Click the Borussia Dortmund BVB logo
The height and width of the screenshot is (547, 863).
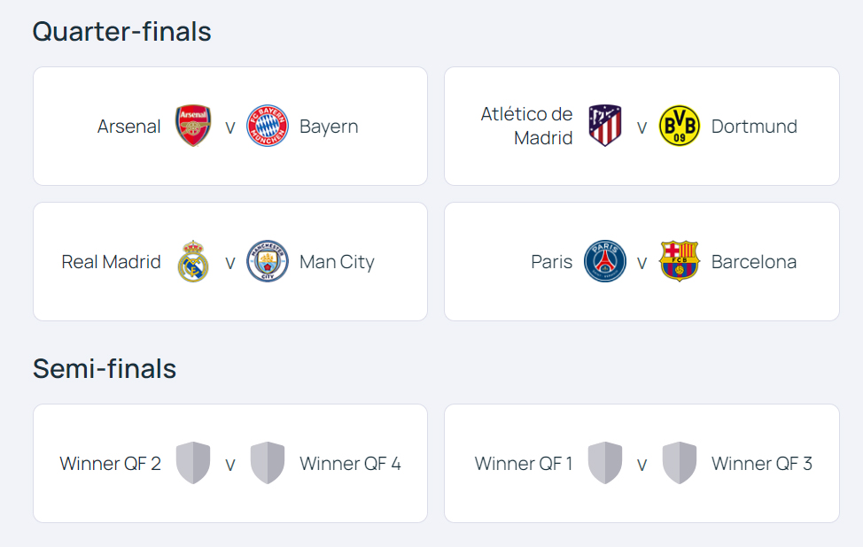(x=680, y=126)
